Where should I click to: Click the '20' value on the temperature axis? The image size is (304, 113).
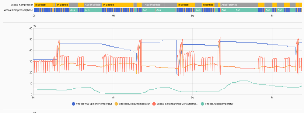[x=31, y=73]
